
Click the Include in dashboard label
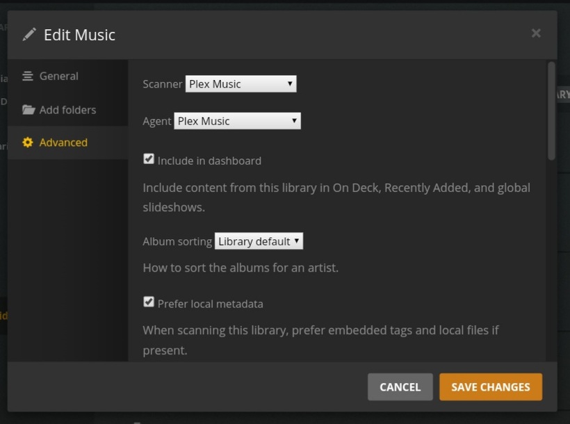click(x=209, y=161)
